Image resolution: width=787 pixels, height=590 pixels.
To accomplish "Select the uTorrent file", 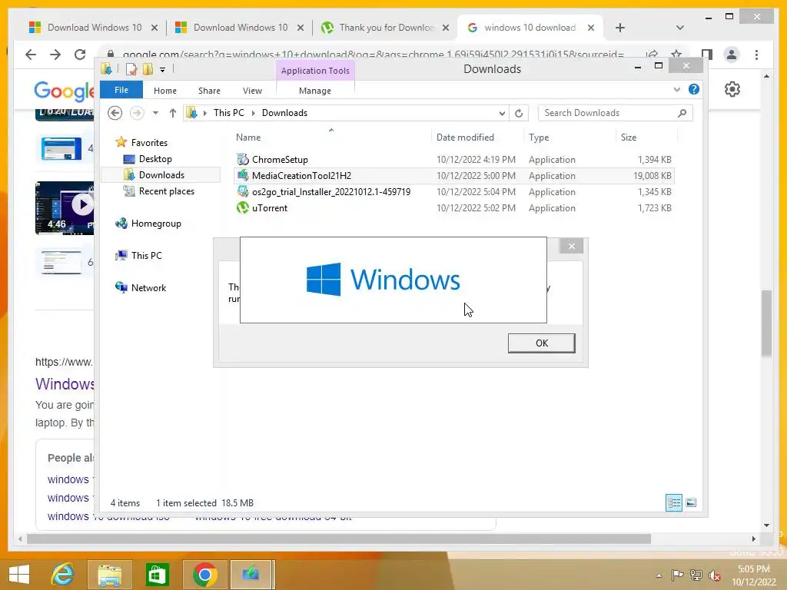I will [x=270, y=207].
